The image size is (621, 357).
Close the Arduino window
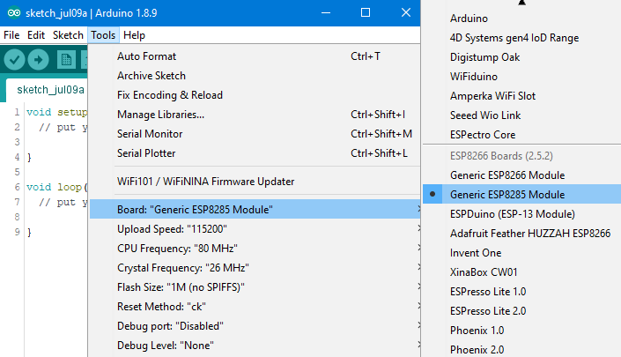tap(406, 13)
